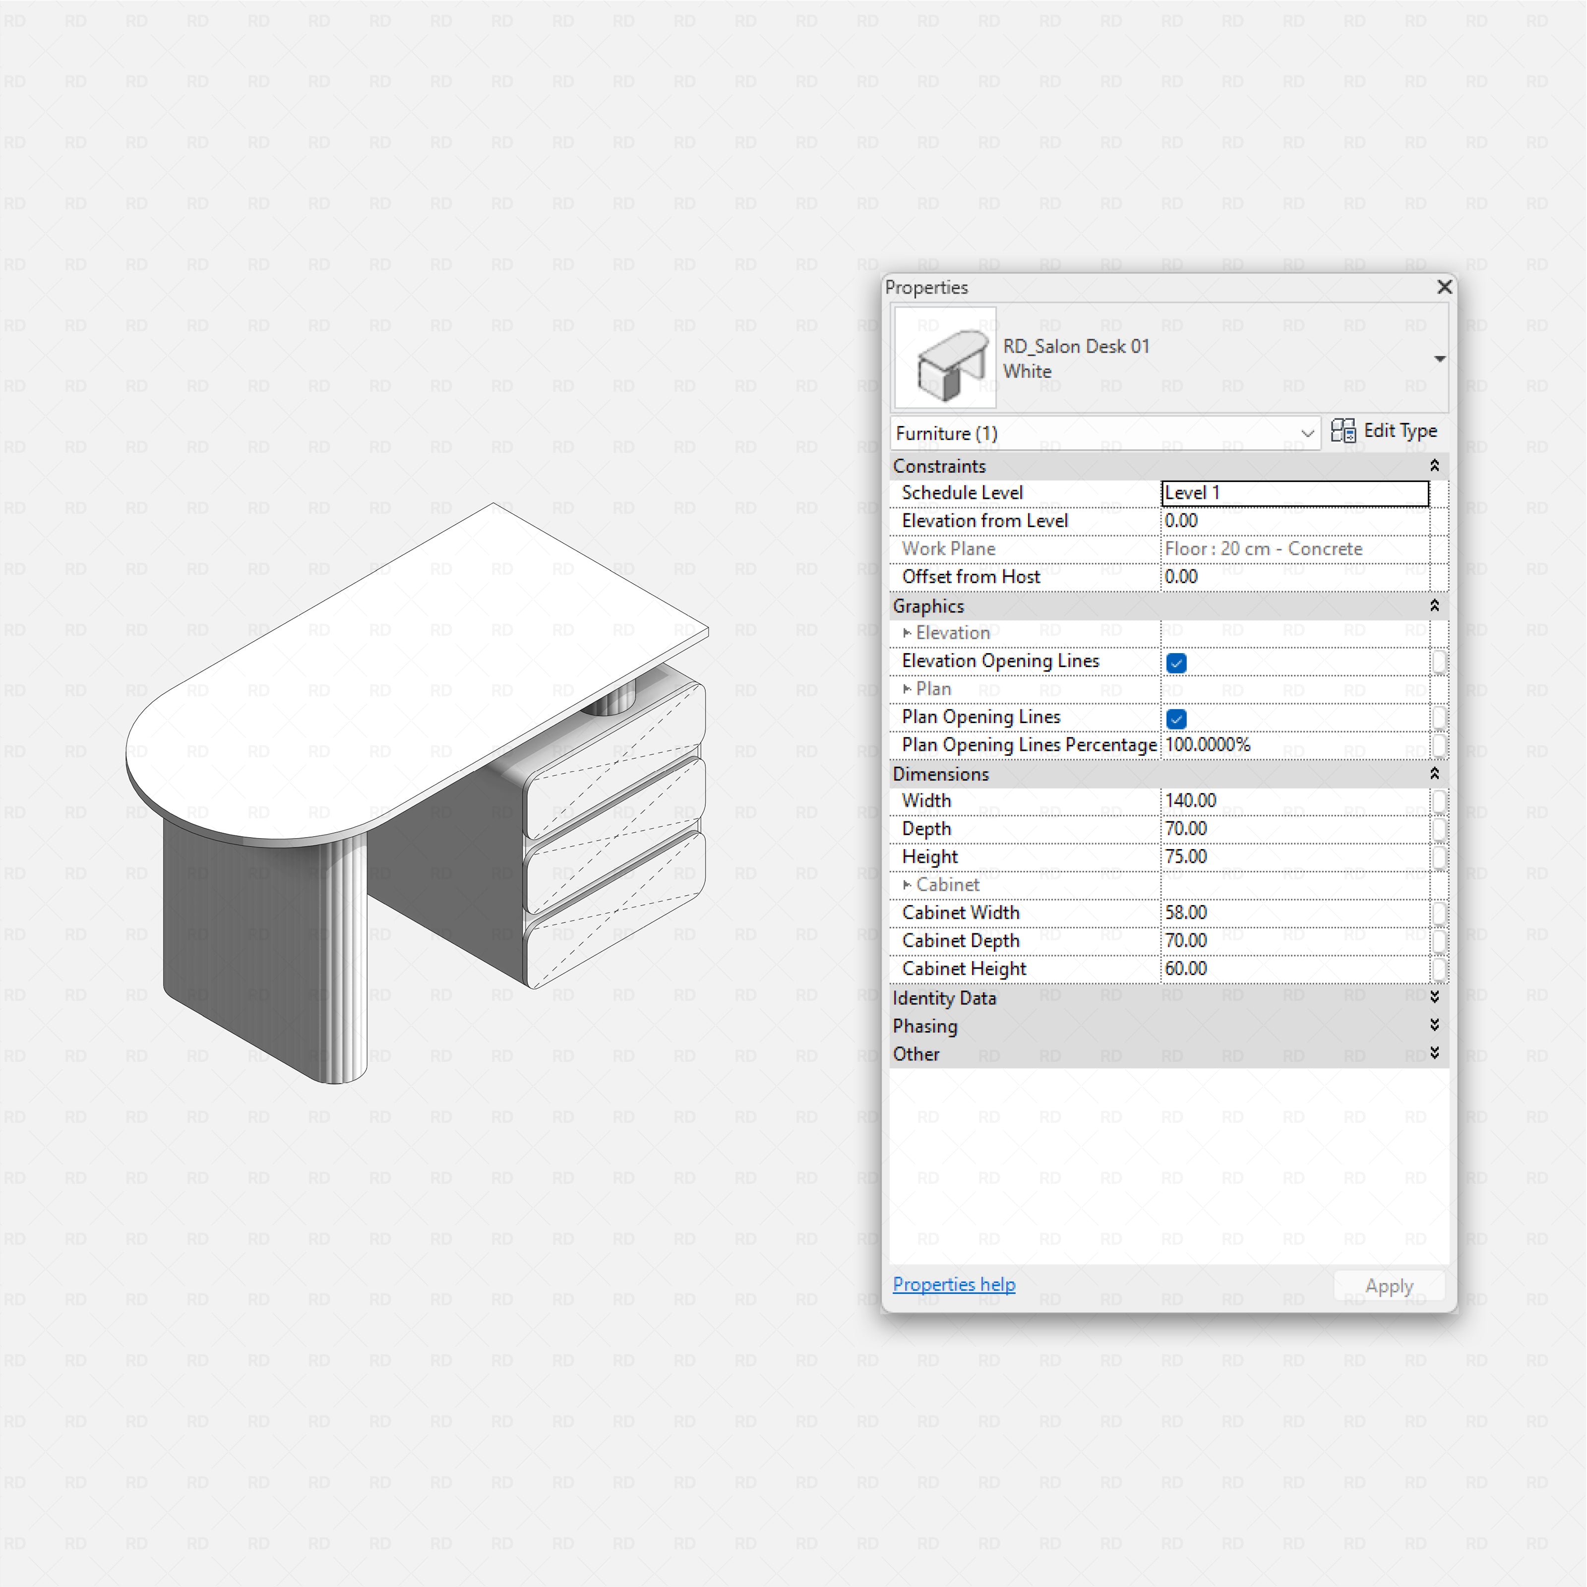Expand the Phasing section

1434,1025
